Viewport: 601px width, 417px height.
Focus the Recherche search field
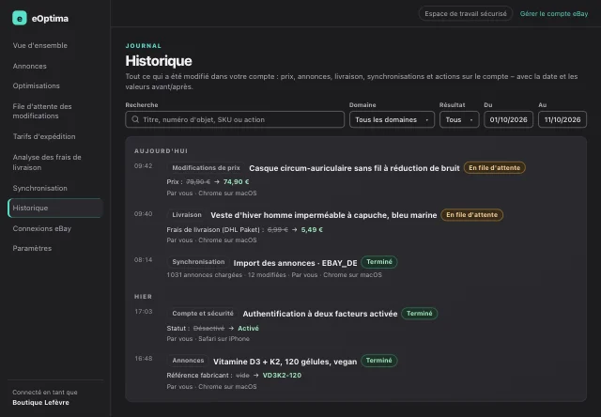click(235, 119)
